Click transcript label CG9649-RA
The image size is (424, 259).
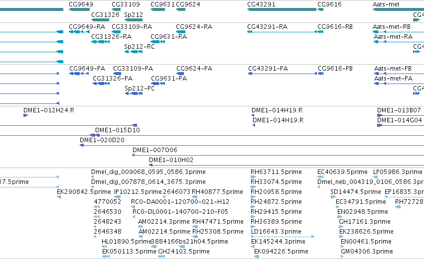87,27
